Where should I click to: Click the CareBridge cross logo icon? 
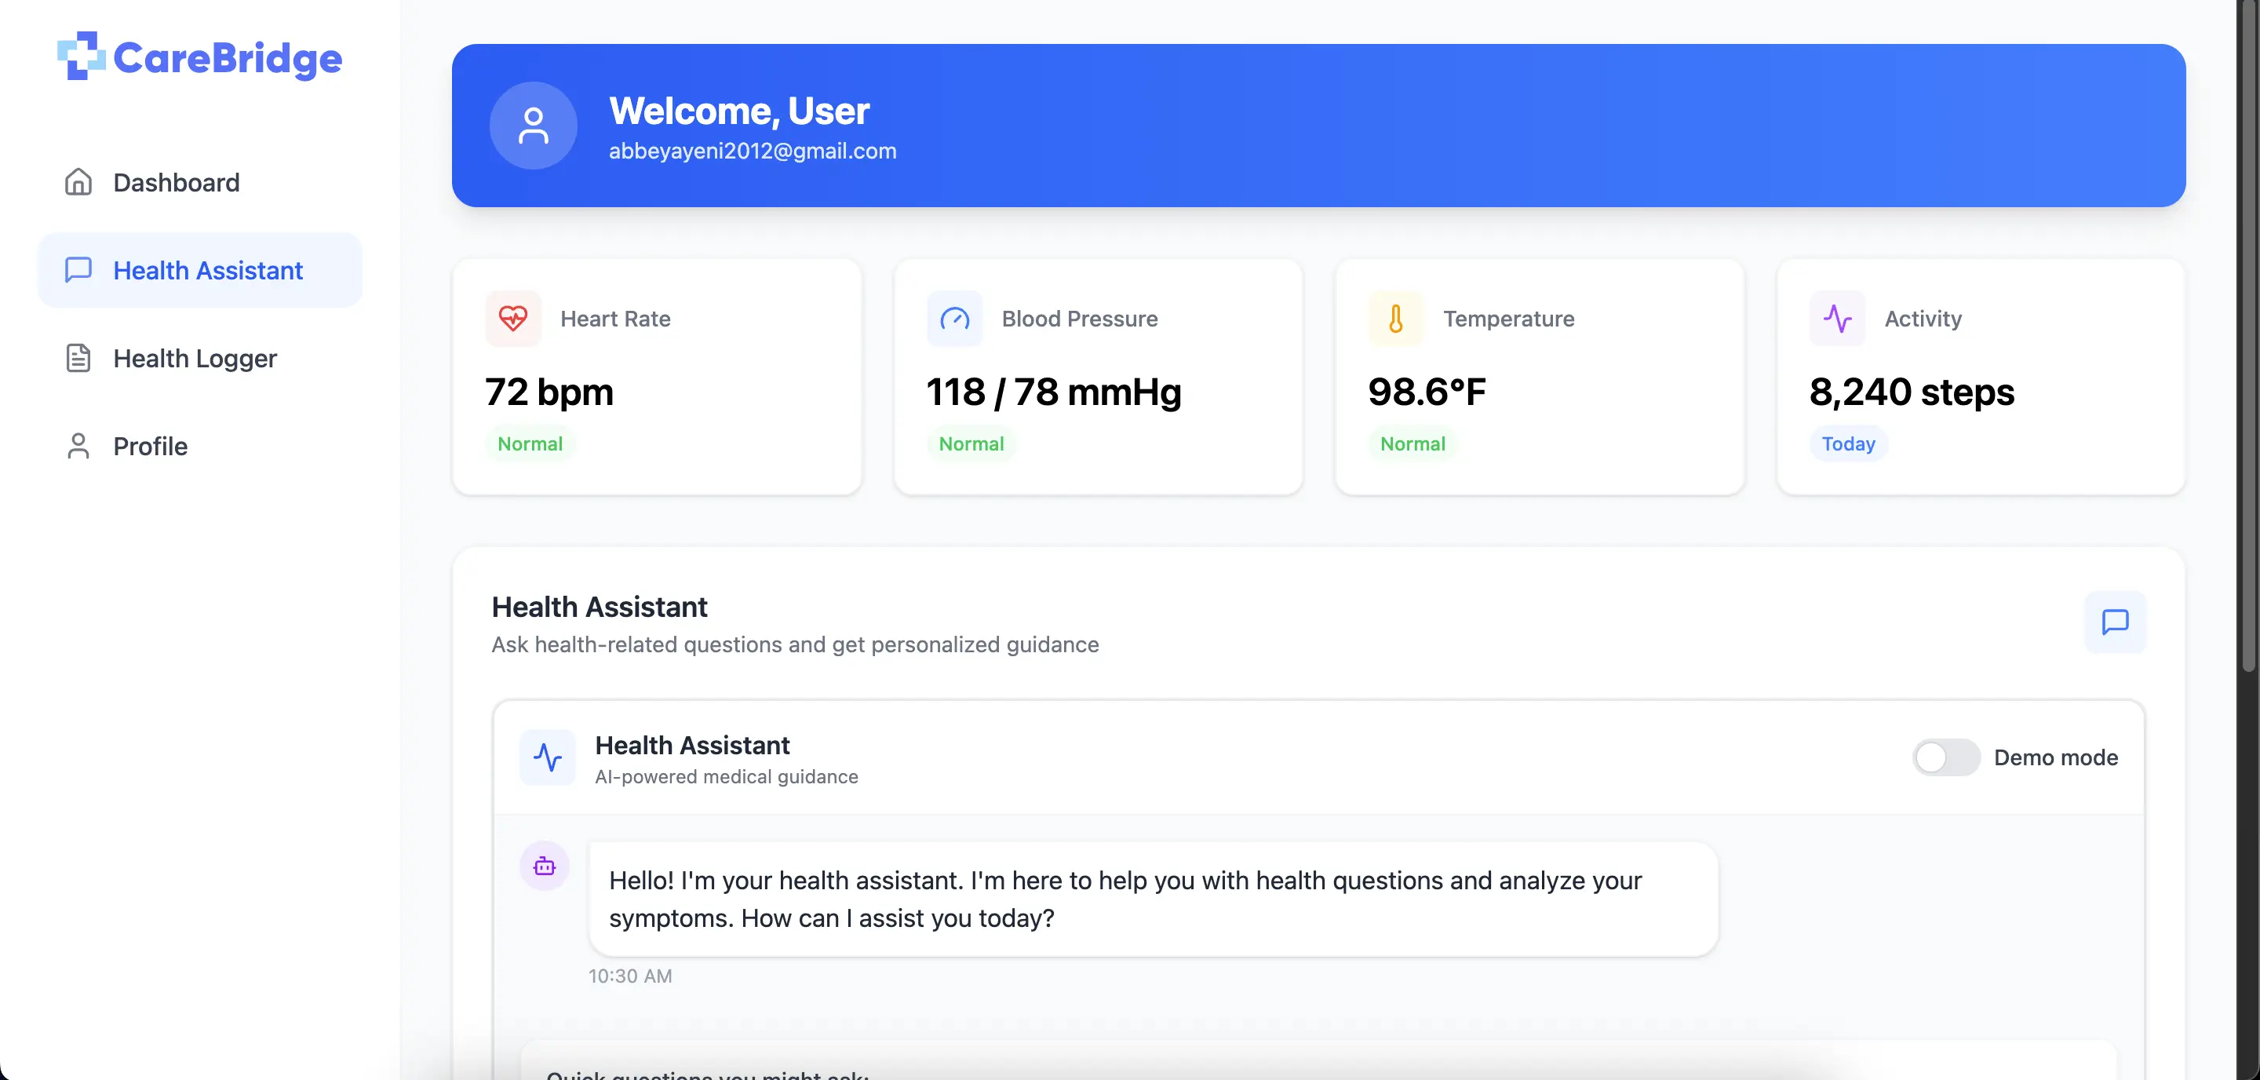coord(81,57)
